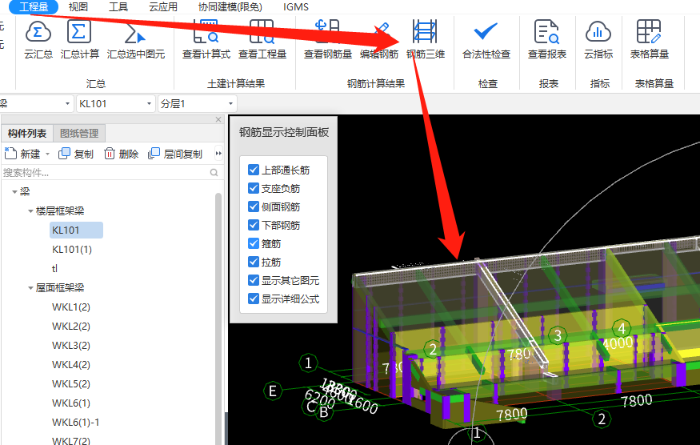Open 查看报表 report viewer
The height and width of the screenshot is (445, 700).
[x=547, y=39]
